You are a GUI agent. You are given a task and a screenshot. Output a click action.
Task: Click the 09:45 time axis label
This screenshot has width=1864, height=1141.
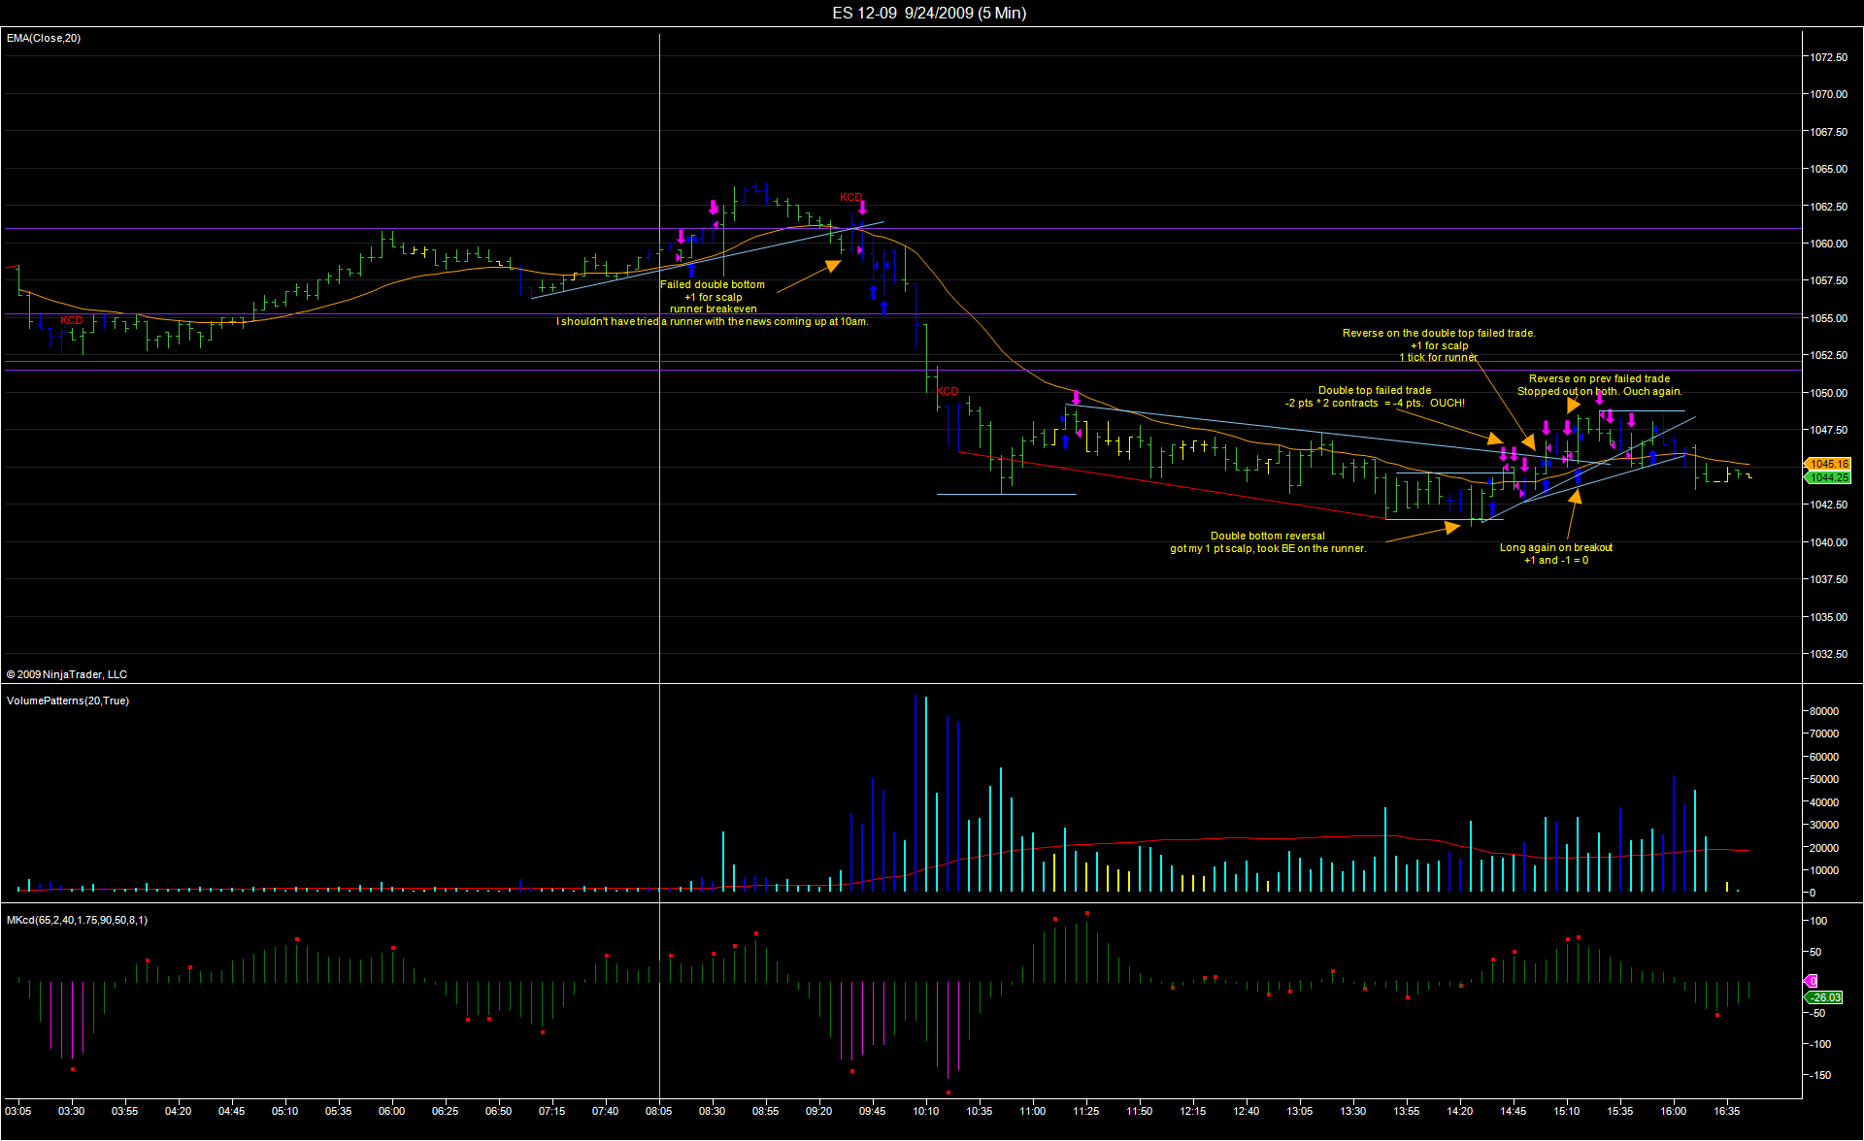(872, 1111)
